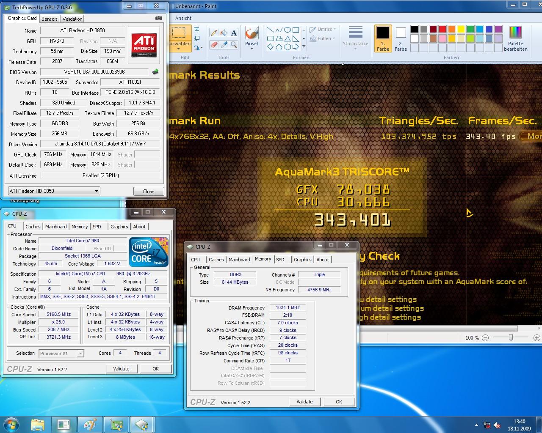Pick the diamond shape in Formen
Viewport: 542px width, 433px height.
(270, 47)
